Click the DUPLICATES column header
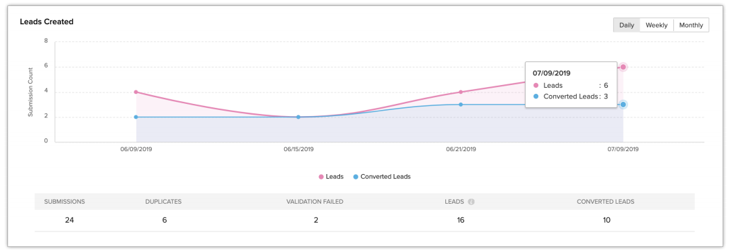 pos(163,202)
